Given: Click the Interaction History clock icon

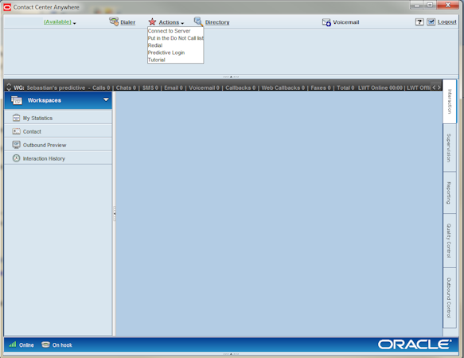Looking at the screenshot, I should 16,158.
